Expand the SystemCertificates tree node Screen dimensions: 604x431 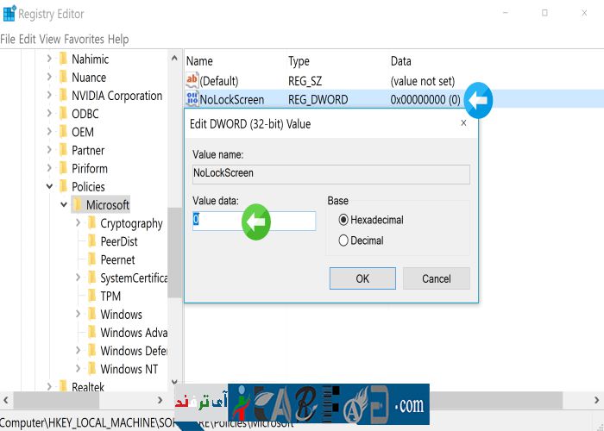[x=78, y=278]
